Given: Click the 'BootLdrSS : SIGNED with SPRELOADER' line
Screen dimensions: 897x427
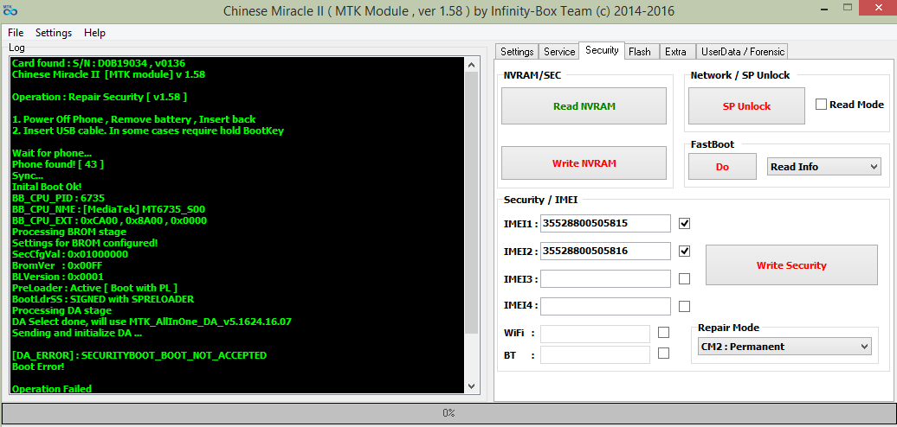Looking at the screenshot, I should click(103, 299).
